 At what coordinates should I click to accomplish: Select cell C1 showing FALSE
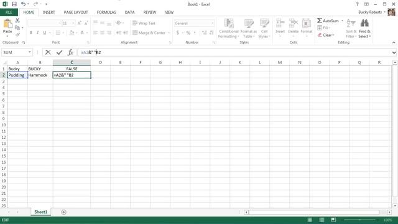72,69
